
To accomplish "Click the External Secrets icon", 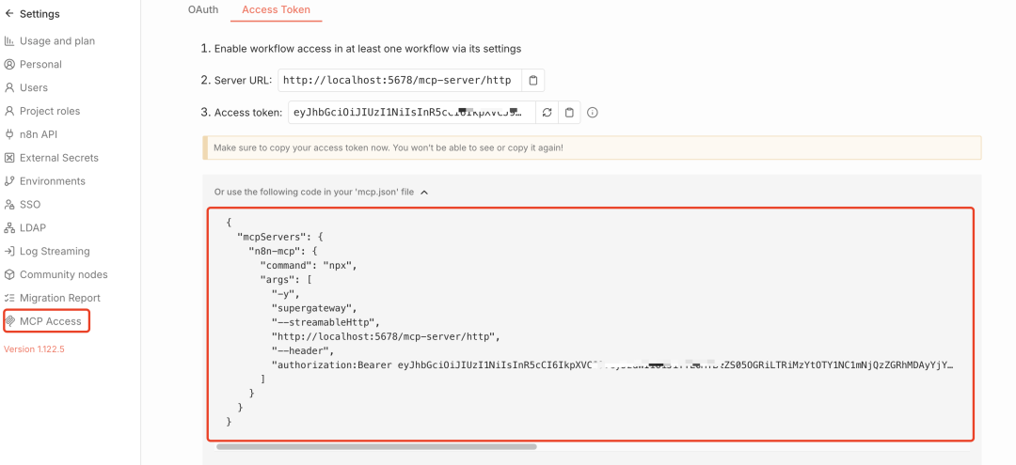I will (x=9, y=158).
